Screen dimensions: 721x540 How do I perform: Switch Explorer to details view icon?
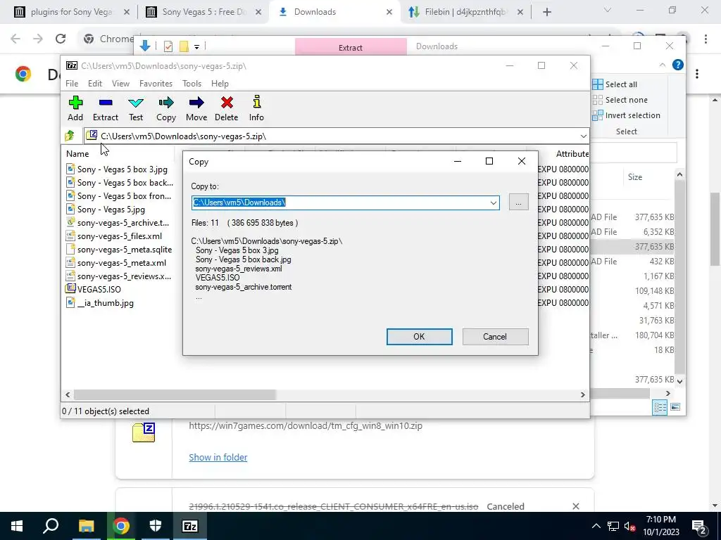pyautogui.click(x=660, y=407)
